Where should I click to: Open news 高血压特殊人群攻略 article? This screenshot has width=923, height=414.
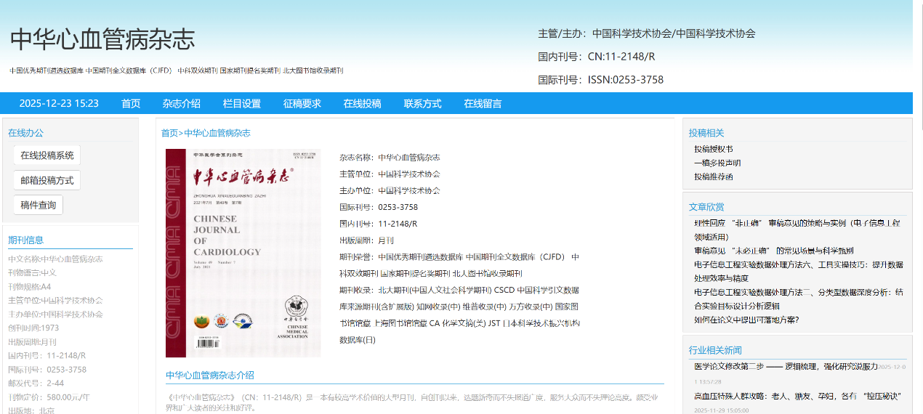click(x=797, y=396)
